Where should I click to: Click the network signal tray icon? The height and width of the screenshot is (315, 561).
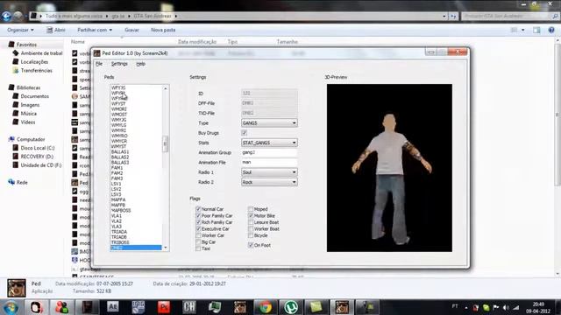pyautogui.click(x=515, y=307)
